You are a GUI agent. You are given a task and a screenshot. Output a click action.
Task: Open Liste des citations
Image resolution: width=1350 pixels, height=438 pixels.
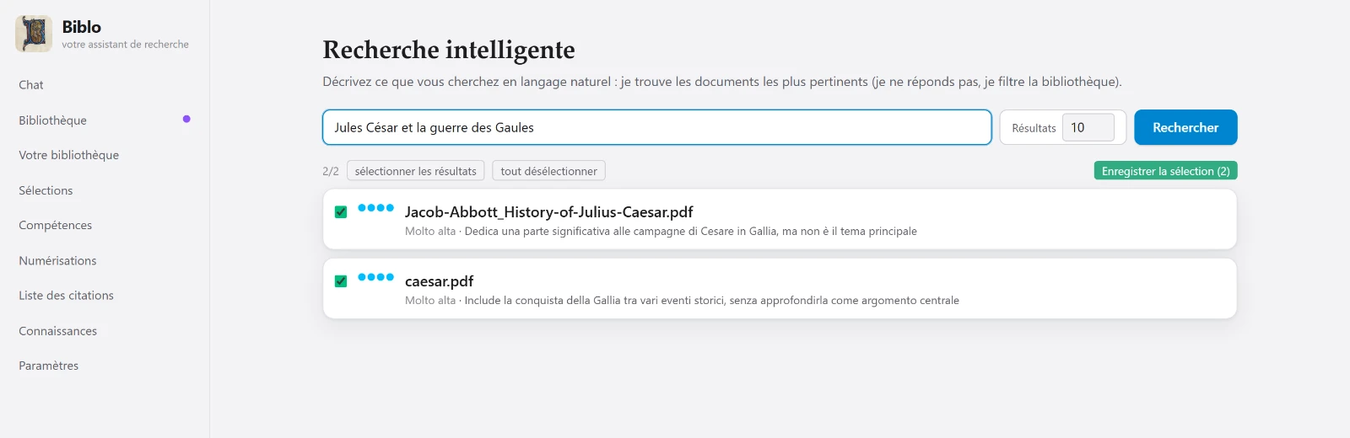[66, 296]
